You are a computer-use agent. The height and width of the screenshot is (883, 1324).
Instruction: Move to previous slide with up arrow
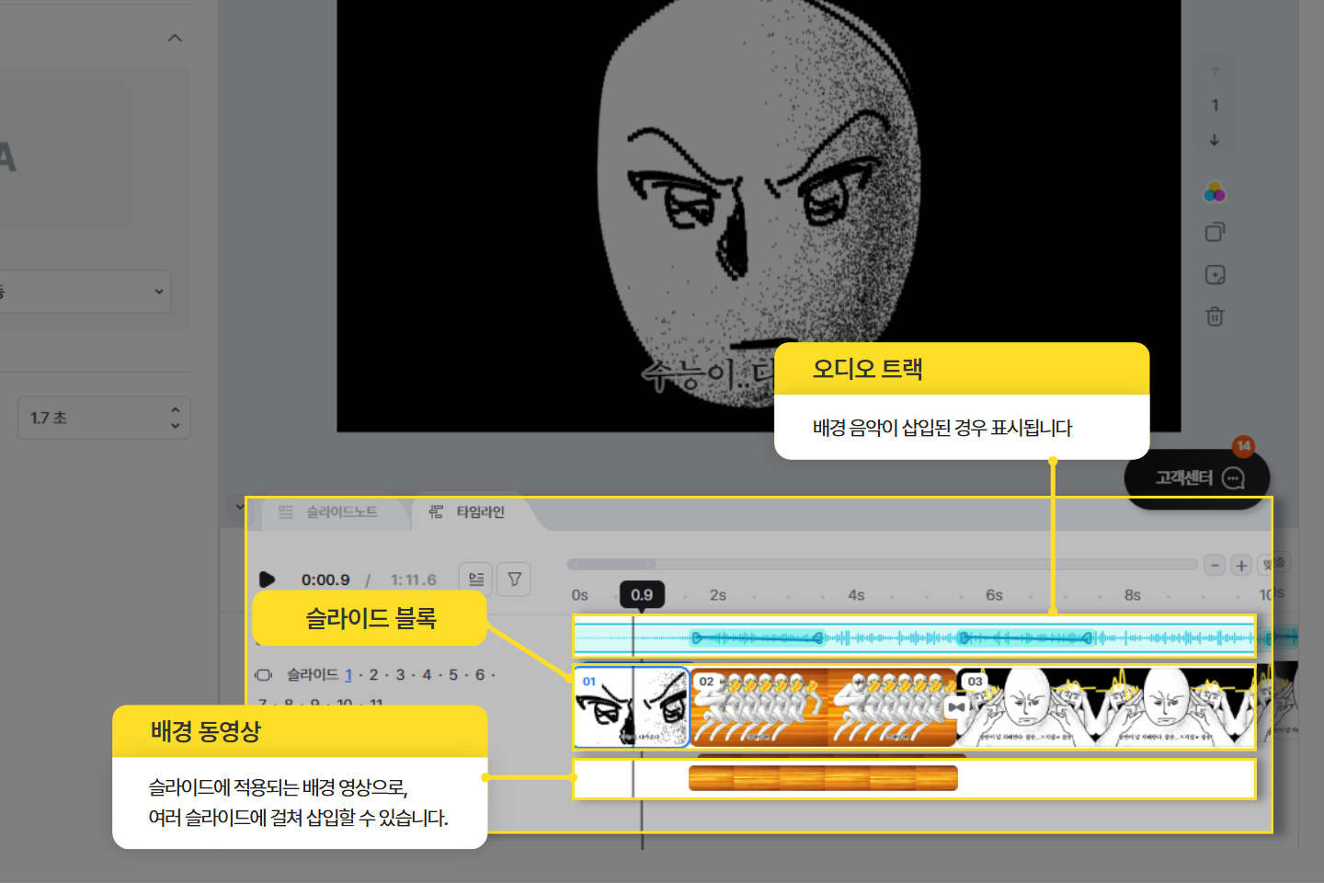pyautogui.click(x=1215, y=72)
